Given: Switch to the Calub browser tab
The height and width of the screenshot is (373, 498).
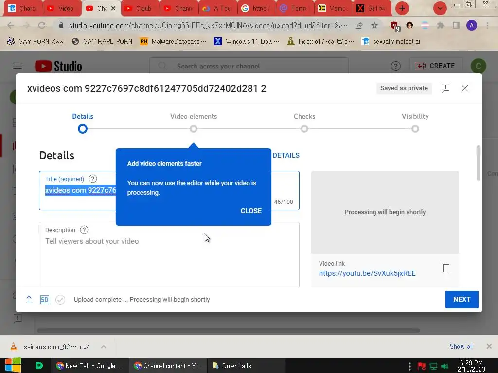Looking at the screenshot, I should point(140,8).
